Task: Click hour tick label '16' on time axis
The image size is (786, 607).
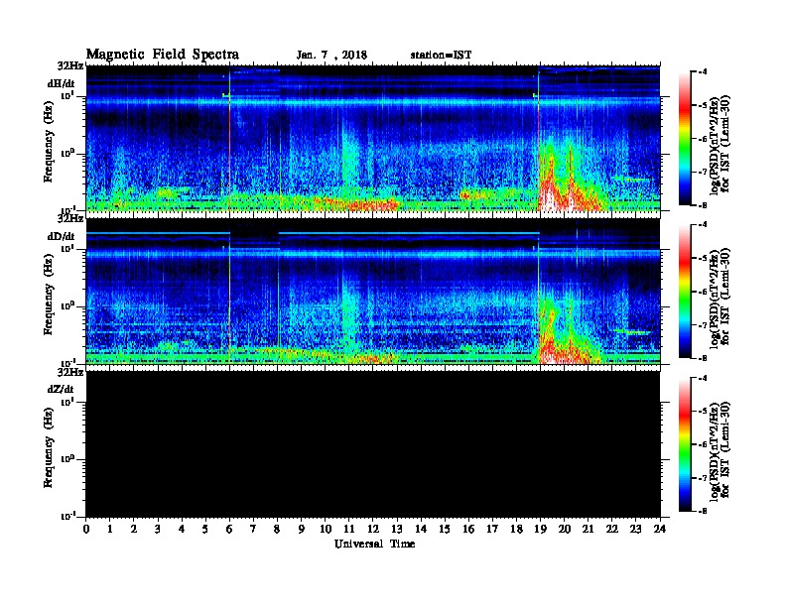Action: click(468, 530)
